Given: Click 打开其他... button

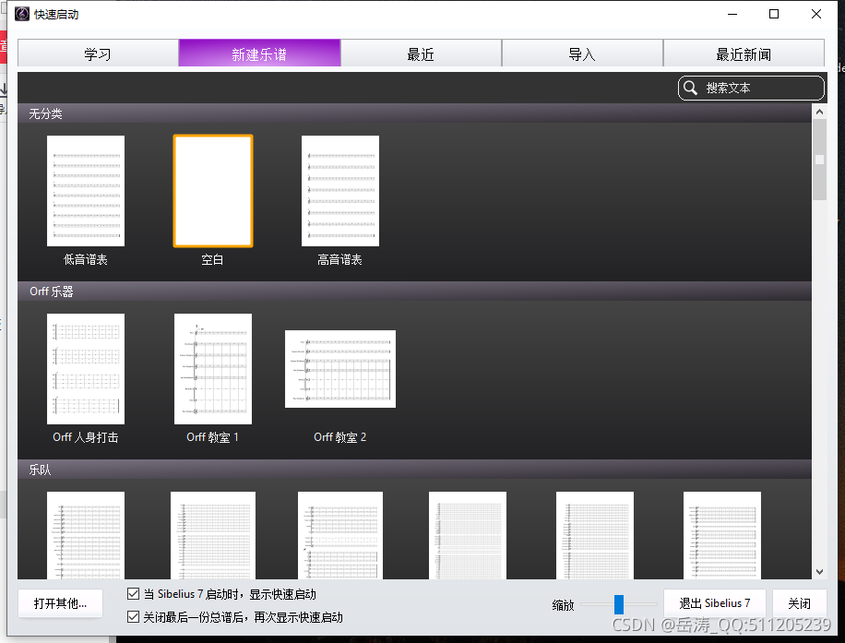Looking at the screenshot, I should coord(60,603).
